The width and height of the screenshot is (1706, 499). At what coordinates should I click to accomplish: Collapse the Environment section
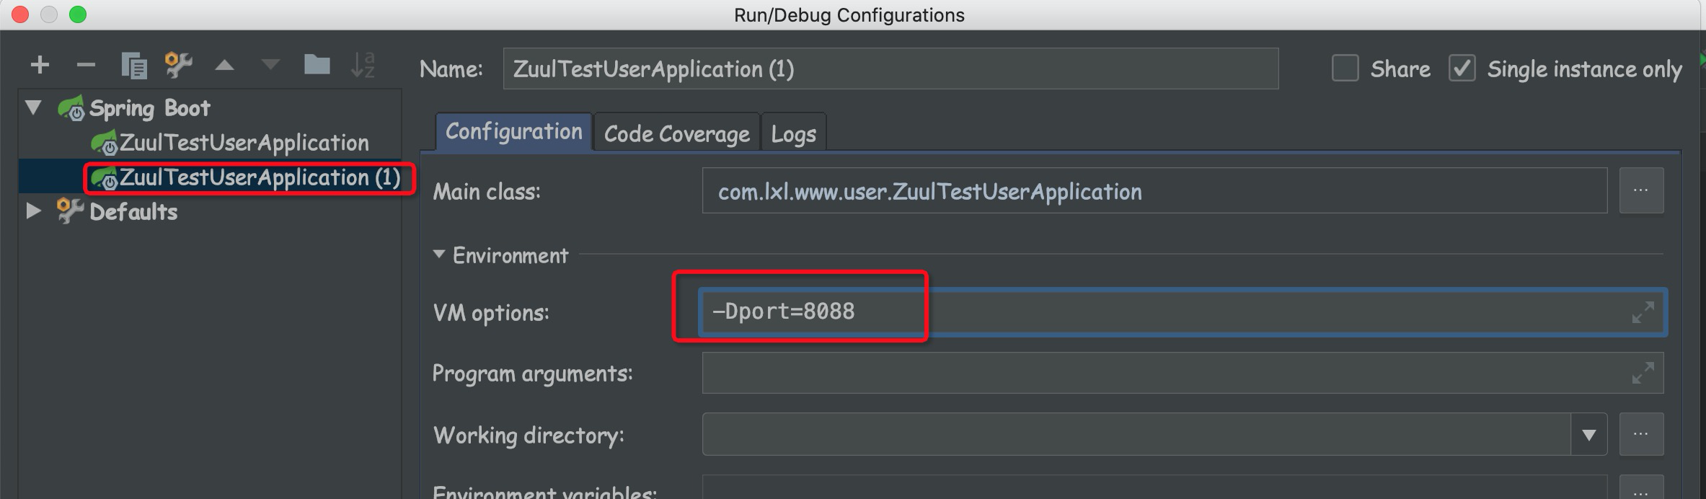click(x=439, y=255)
